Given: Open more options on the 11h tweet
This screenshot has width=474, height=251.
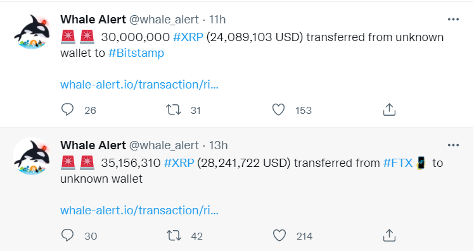Looking at the screenshot, I should [453, 20].
